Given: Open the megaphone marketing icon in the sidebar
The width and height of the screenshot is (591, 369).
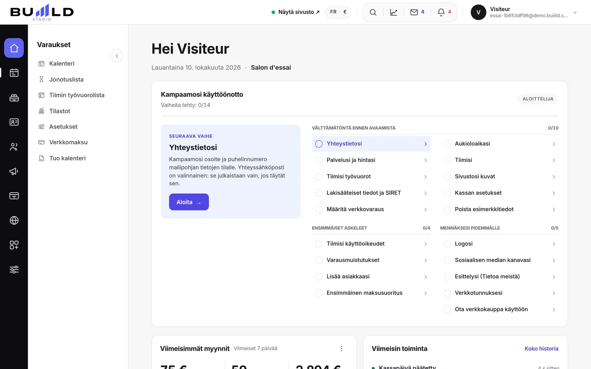Looking at the screenshot, I should pyautogui.click(x=14, y=171).
